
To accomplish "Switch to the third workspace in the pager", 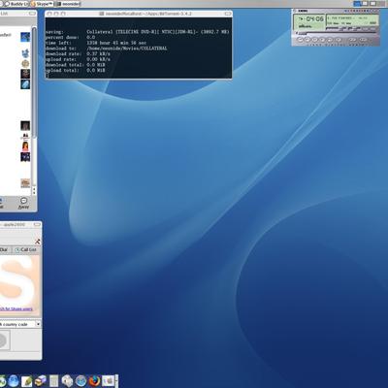I will [372, 4].
